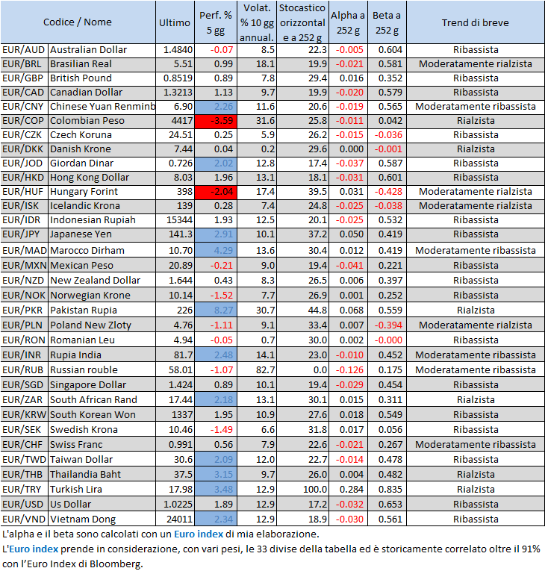
Task: Open the first 'Euro index' link
Action: [x=199, y=534]
